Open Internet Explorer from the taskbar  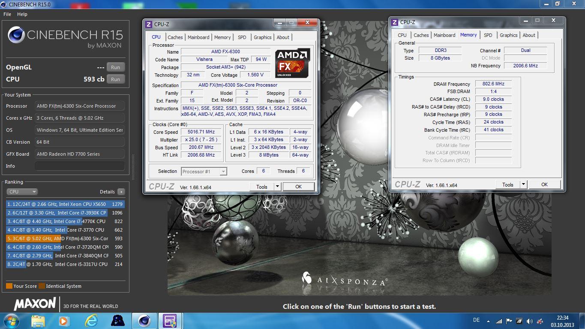click(91, 321)
